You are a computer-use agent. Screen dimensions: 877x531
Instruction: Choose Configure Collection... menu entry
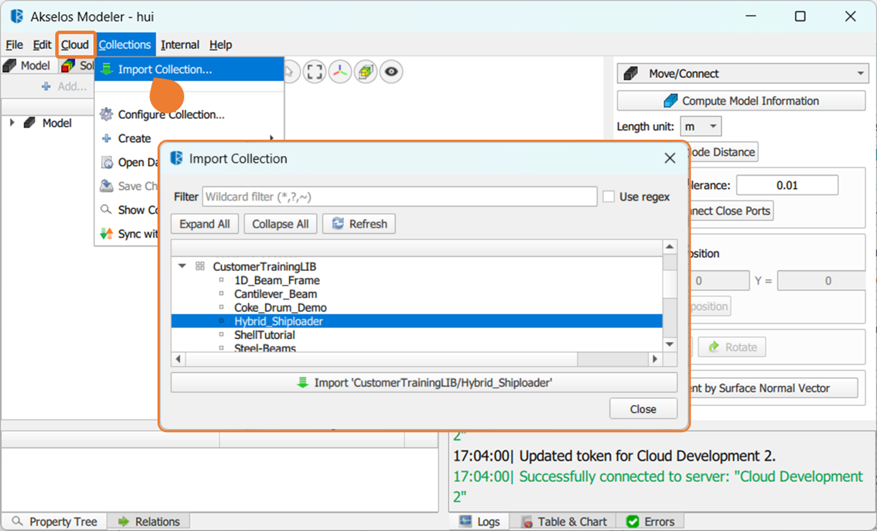189,114
